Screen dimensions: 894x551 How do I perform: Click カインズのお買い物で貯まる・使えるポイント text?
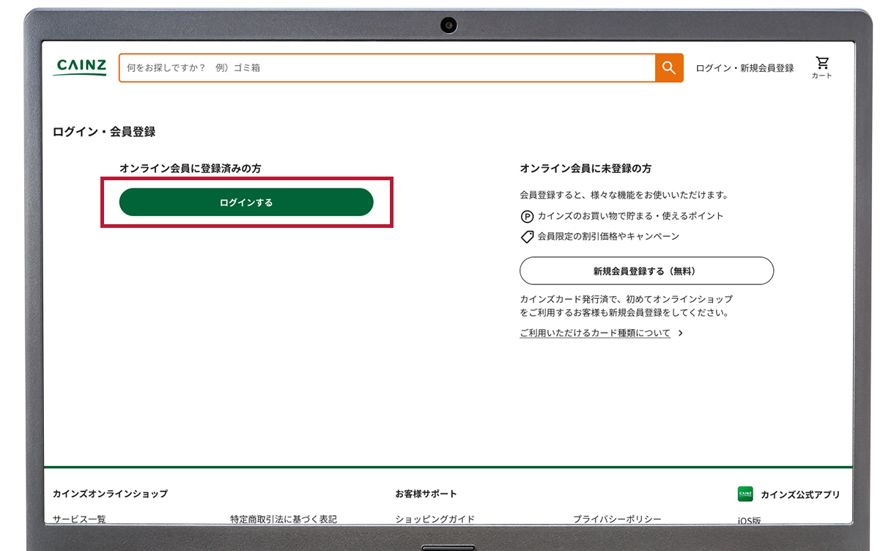630,216
